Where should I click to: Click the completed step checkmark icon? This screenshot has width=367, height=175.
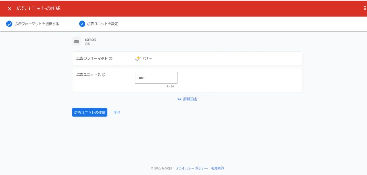click(9, 24)
